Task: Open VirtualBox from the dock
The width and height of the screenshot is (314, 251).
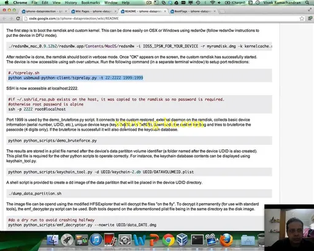Action: (x=182, y=240)
